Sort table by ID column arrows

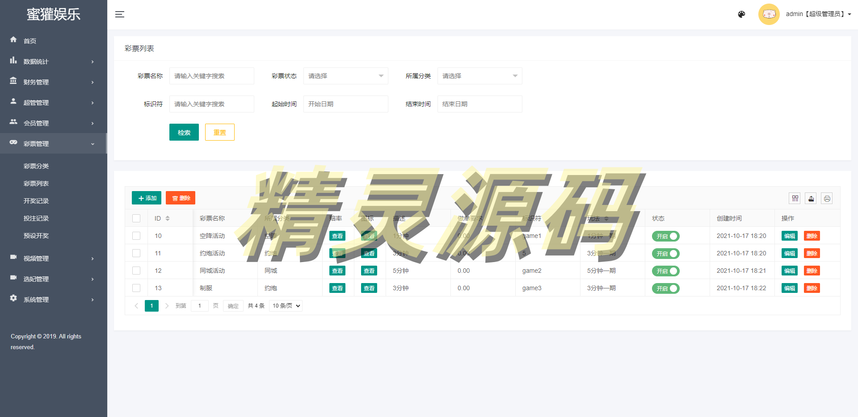pyautogui.click(x=168, y=218)
